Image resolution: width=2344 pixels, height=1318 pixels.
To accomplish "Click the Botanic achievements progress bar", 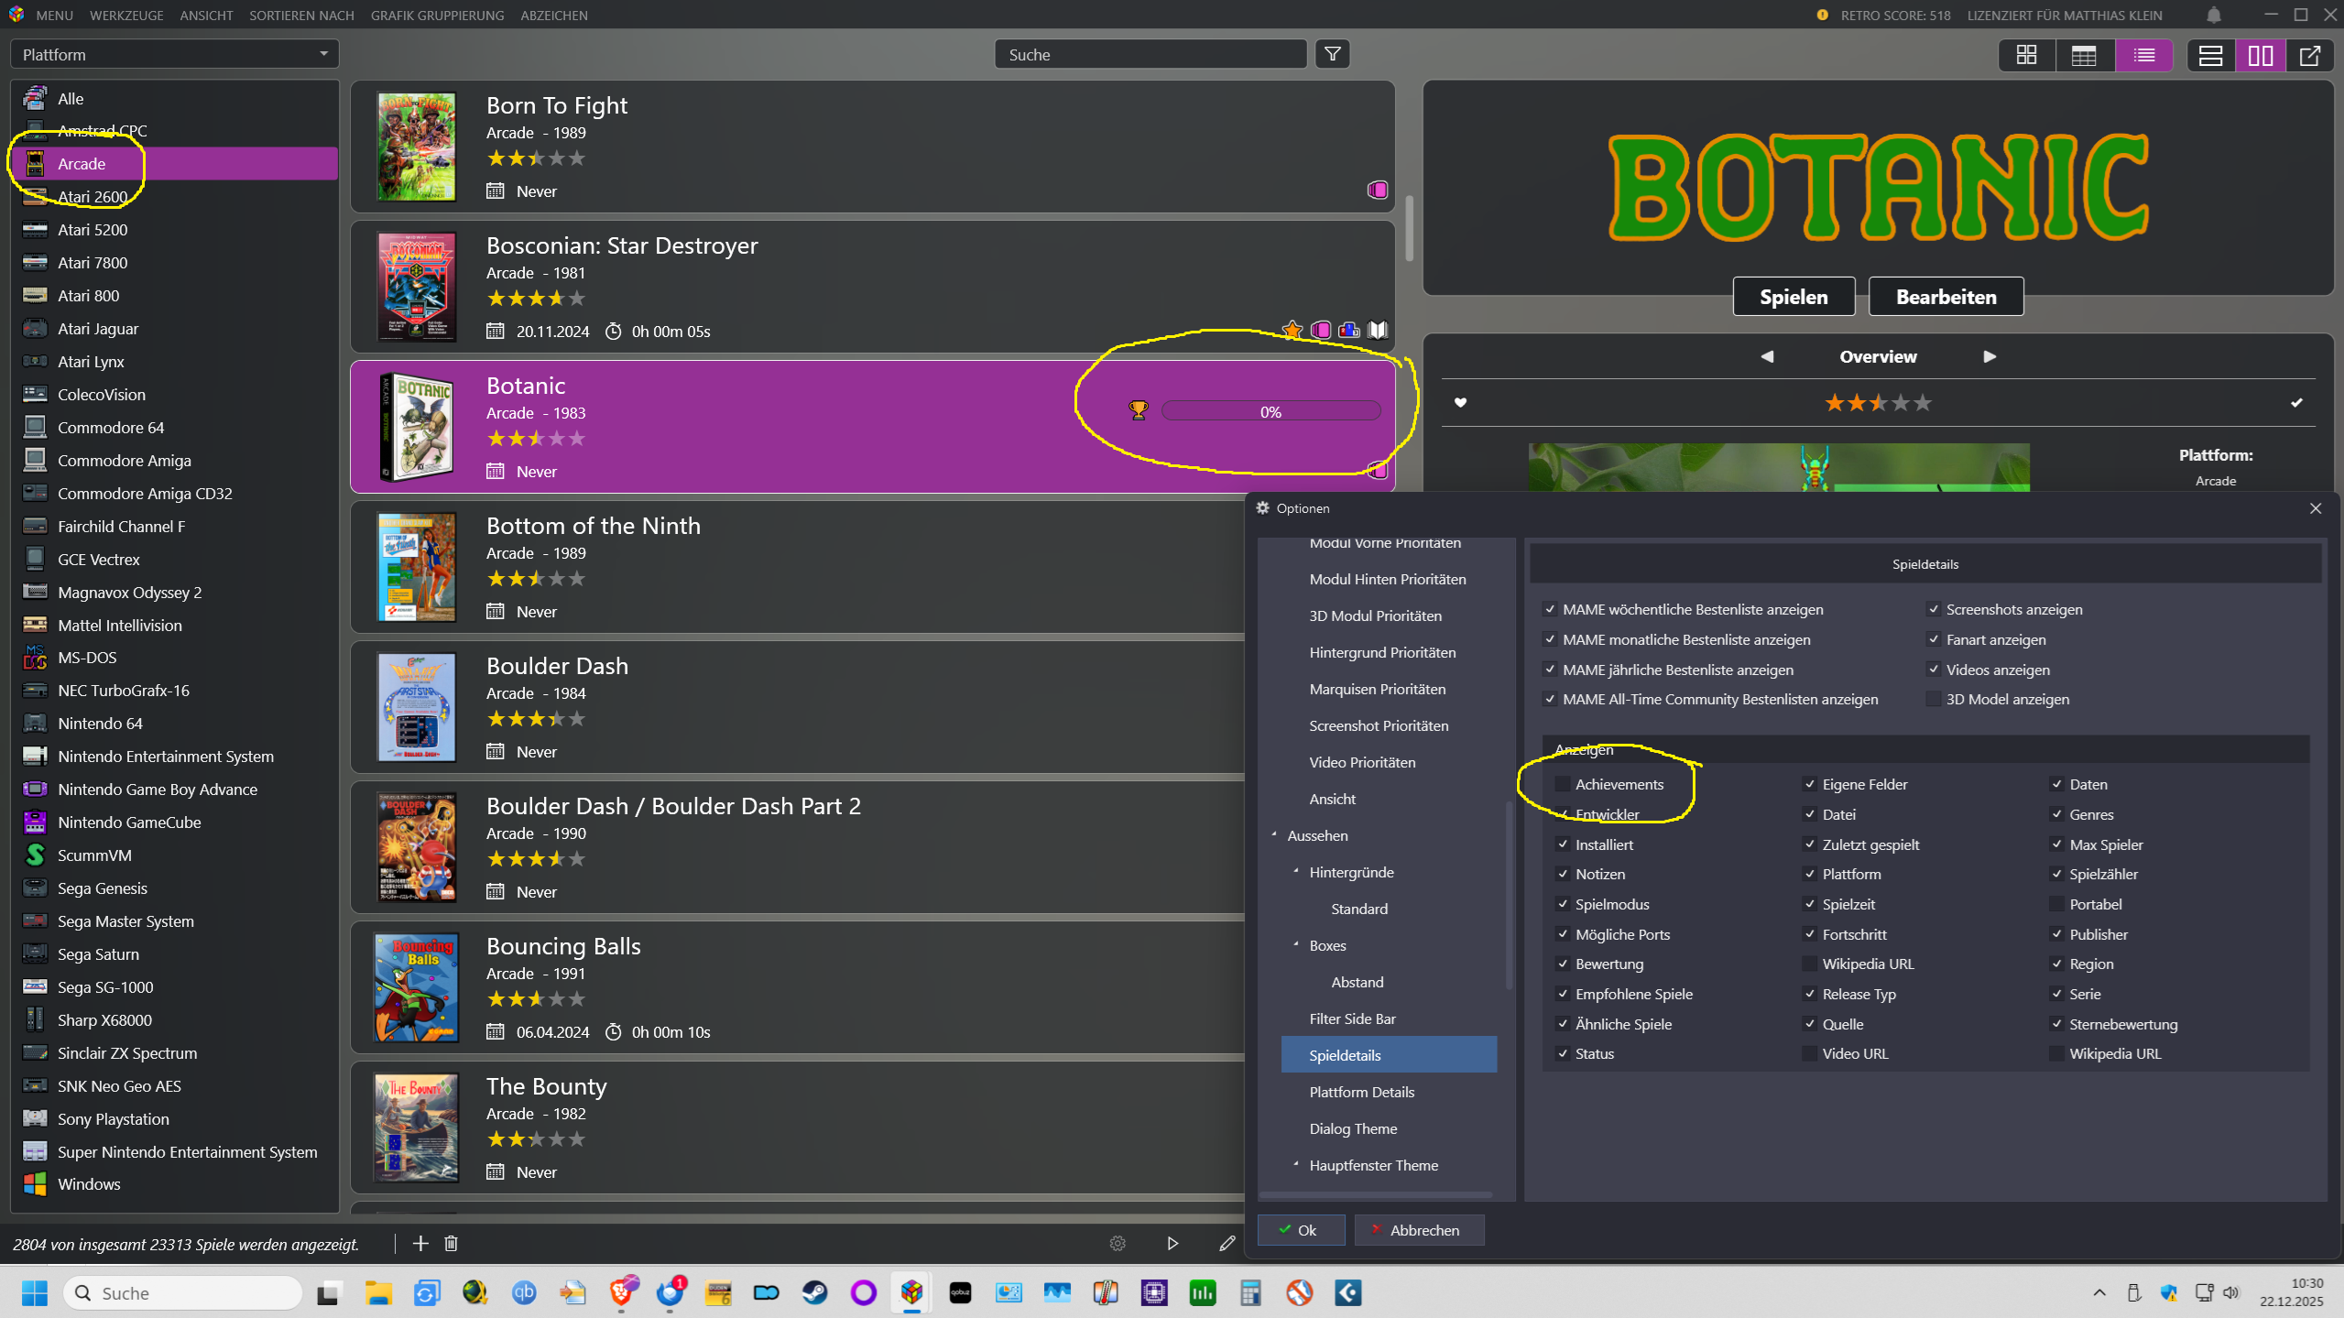I will pos(1270,411).
